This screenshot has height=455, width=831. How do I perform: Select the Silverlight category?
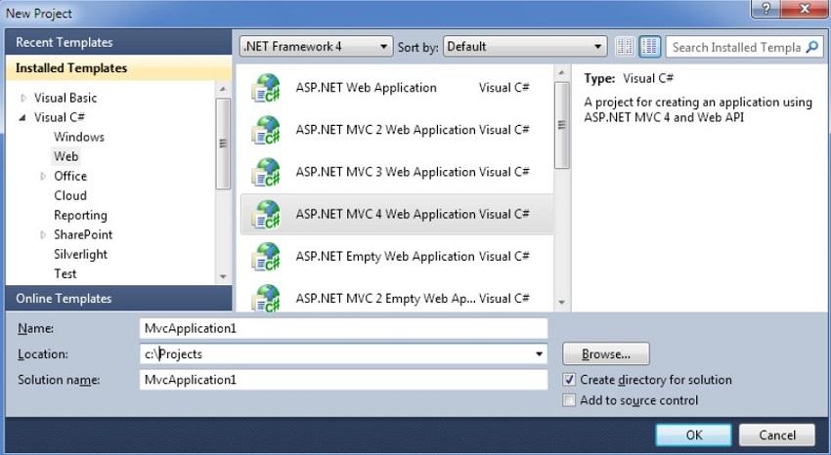click(80, 255)
